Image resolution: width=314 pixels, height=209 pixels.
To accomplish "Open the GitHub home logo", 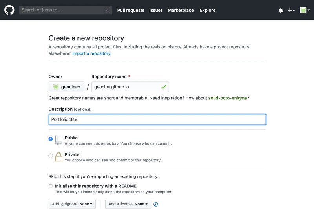I will (x=9, y=10).
